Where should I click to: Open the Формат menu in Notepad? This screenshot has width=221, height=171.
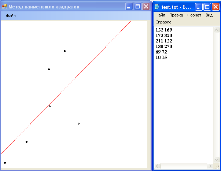tap(194, 15)
